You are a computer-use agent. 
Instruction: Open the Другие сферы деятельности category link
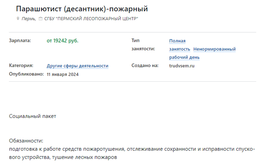click(77, 66)
